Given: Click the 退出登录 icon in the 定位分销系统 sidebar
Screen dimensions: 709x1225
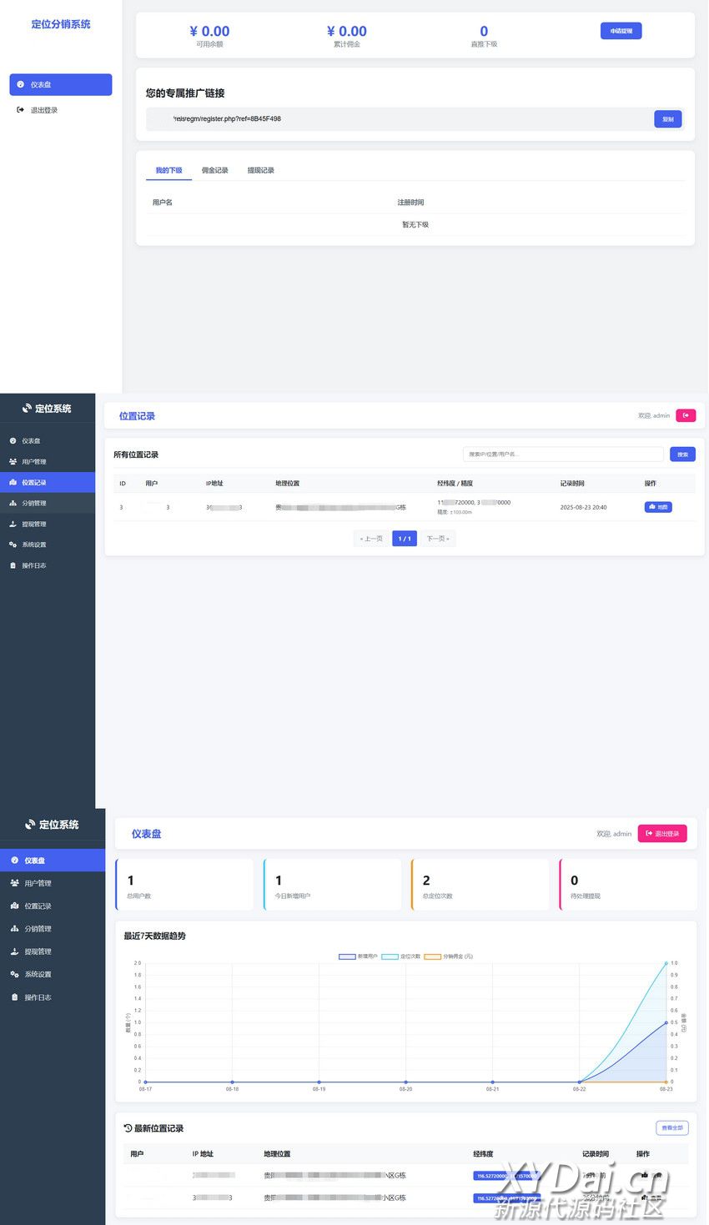Looking at the screenshot, I should coord(21,110).
